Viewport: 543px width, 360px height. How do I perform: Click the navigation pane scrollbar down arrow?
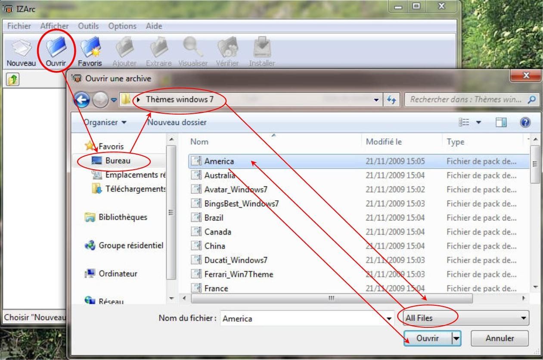point(171,299)
